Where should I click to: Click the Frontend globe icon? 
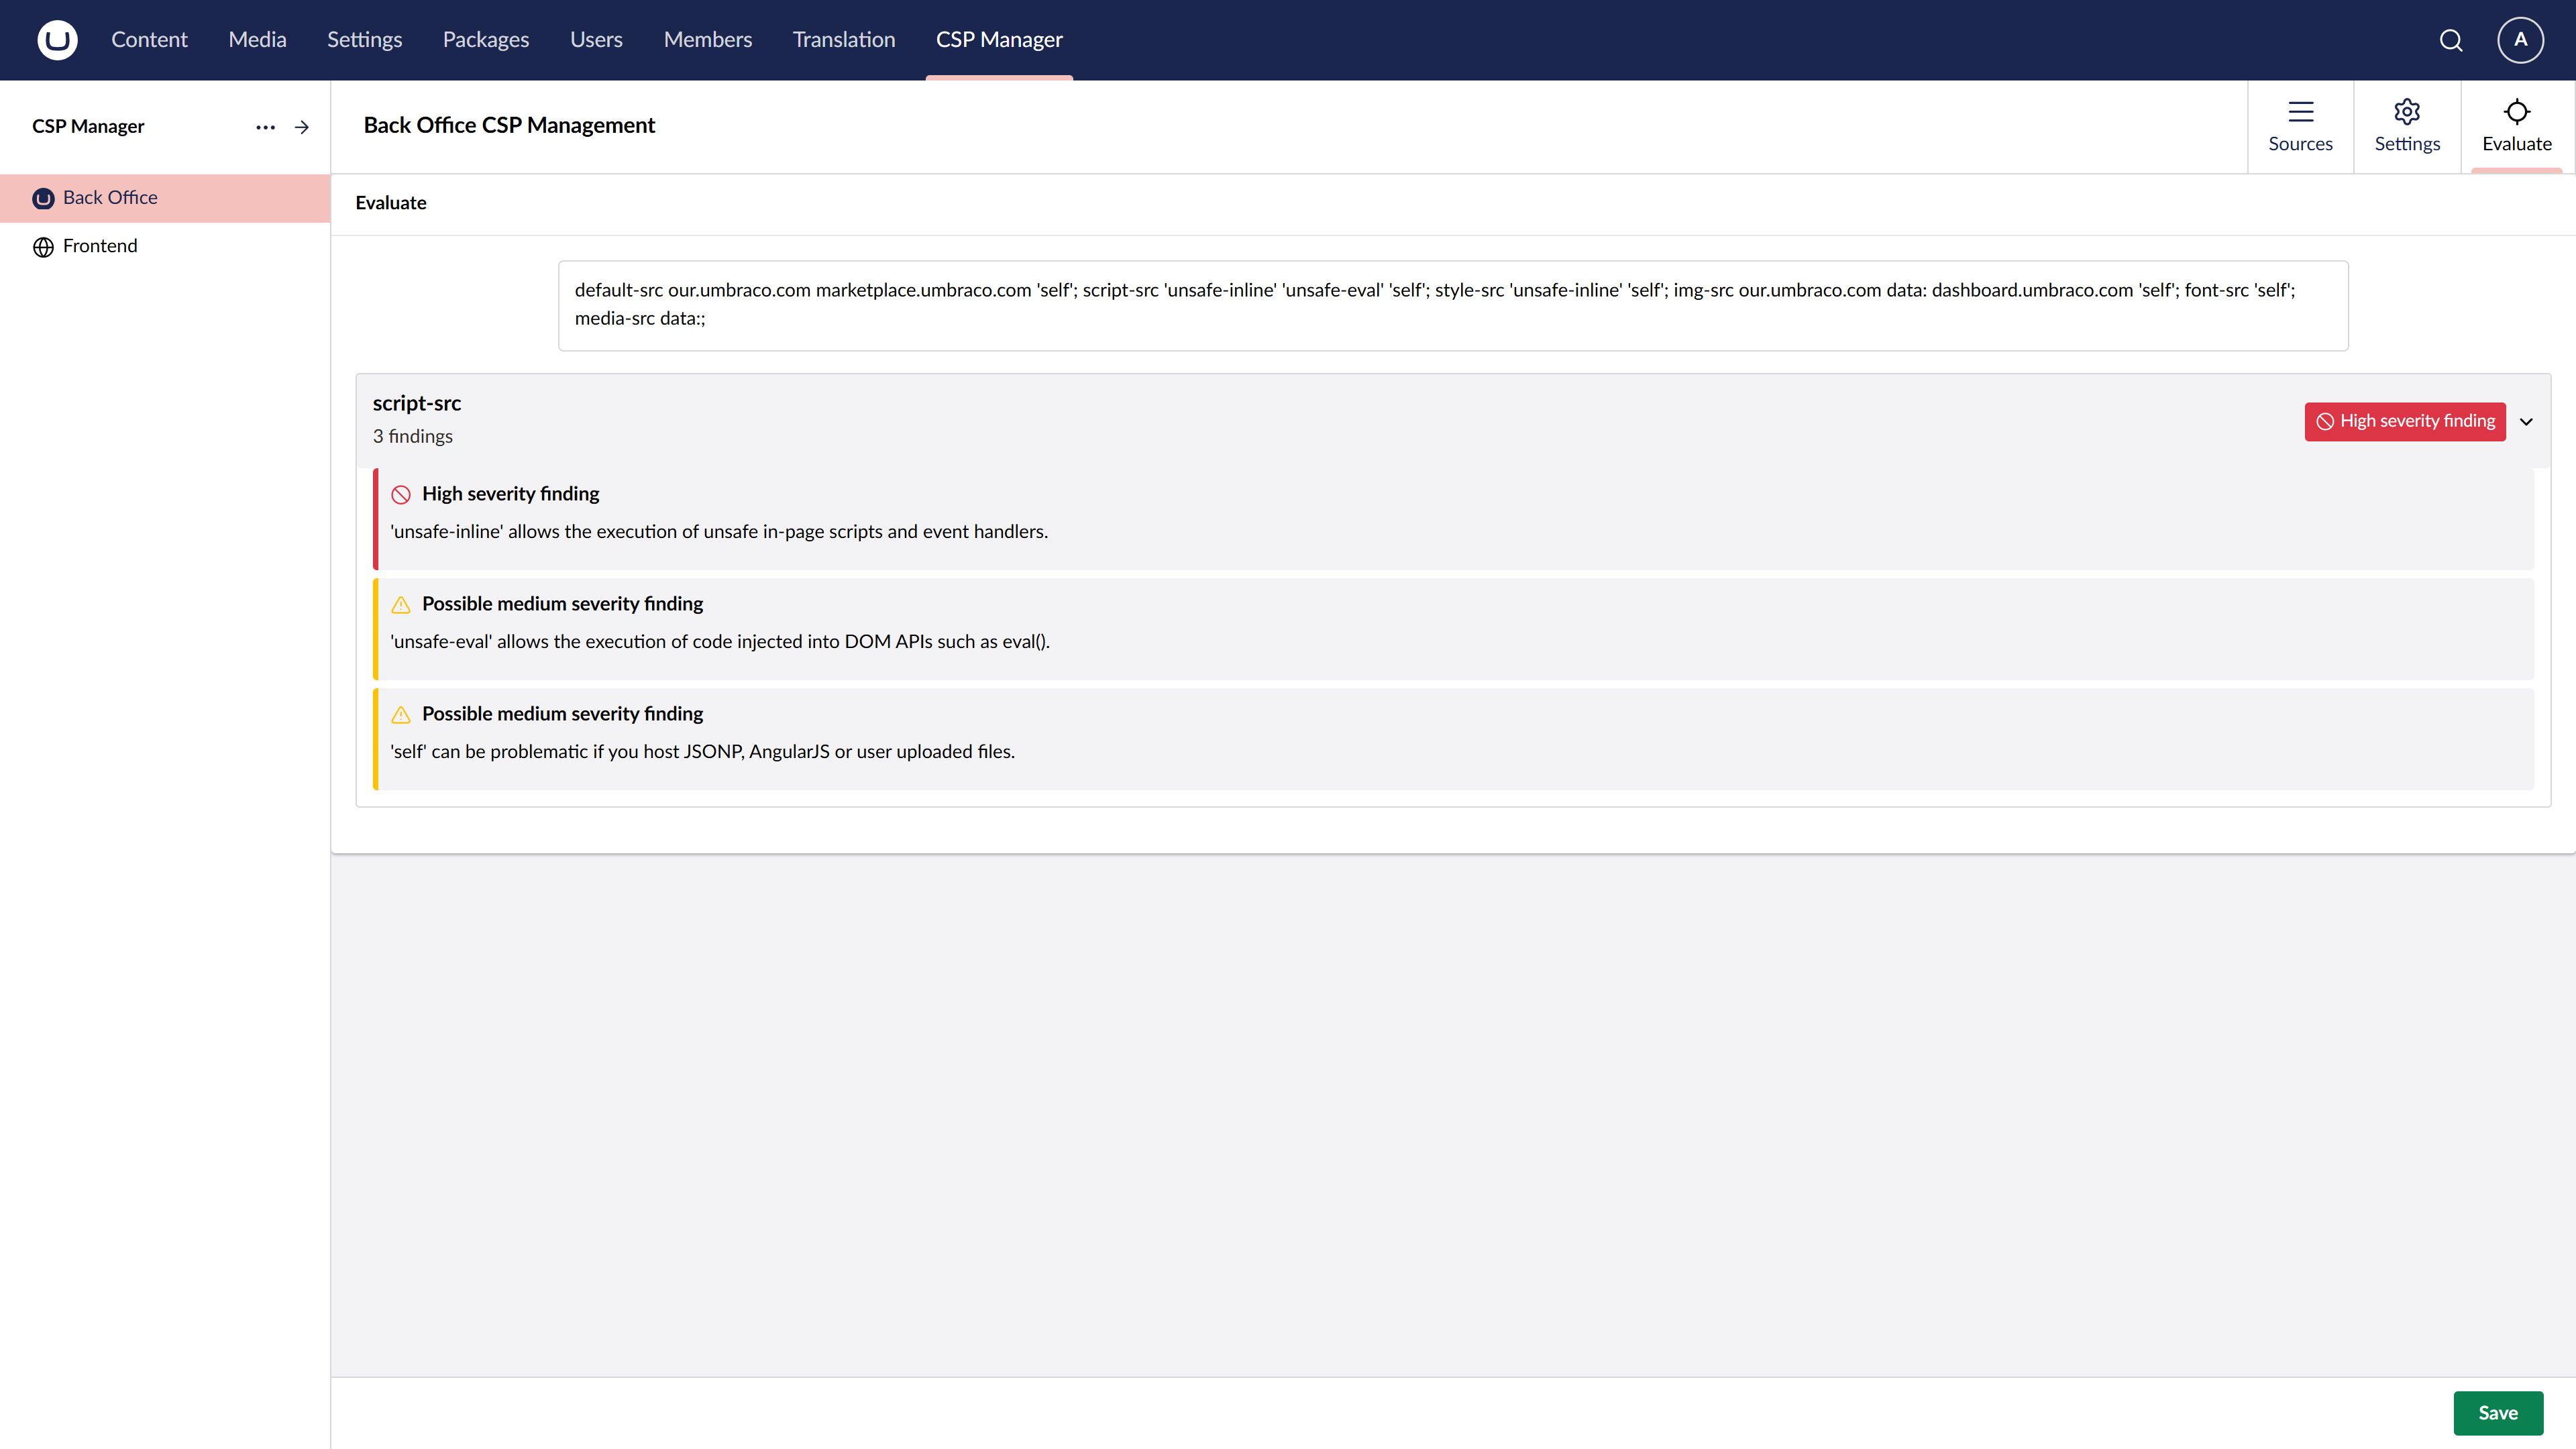(43, 247)
